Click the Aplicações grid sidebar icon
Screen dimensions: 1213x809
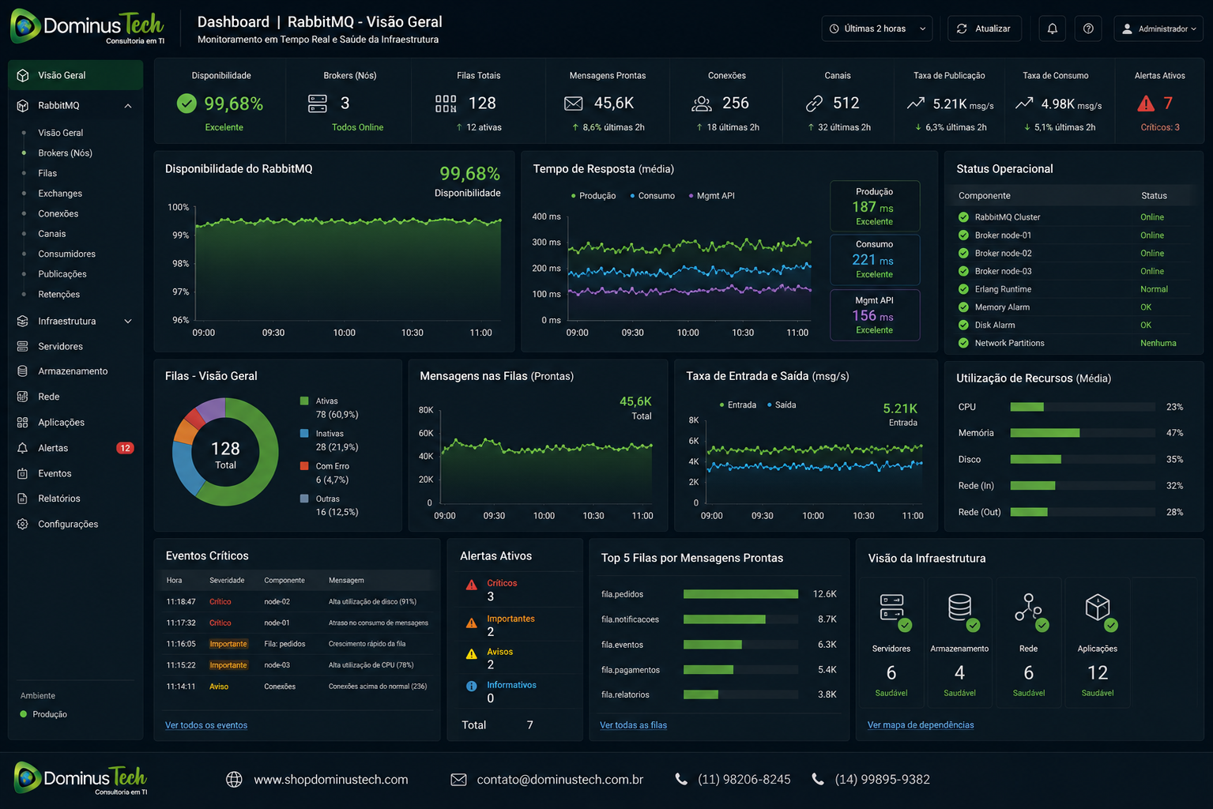[22, 423]
